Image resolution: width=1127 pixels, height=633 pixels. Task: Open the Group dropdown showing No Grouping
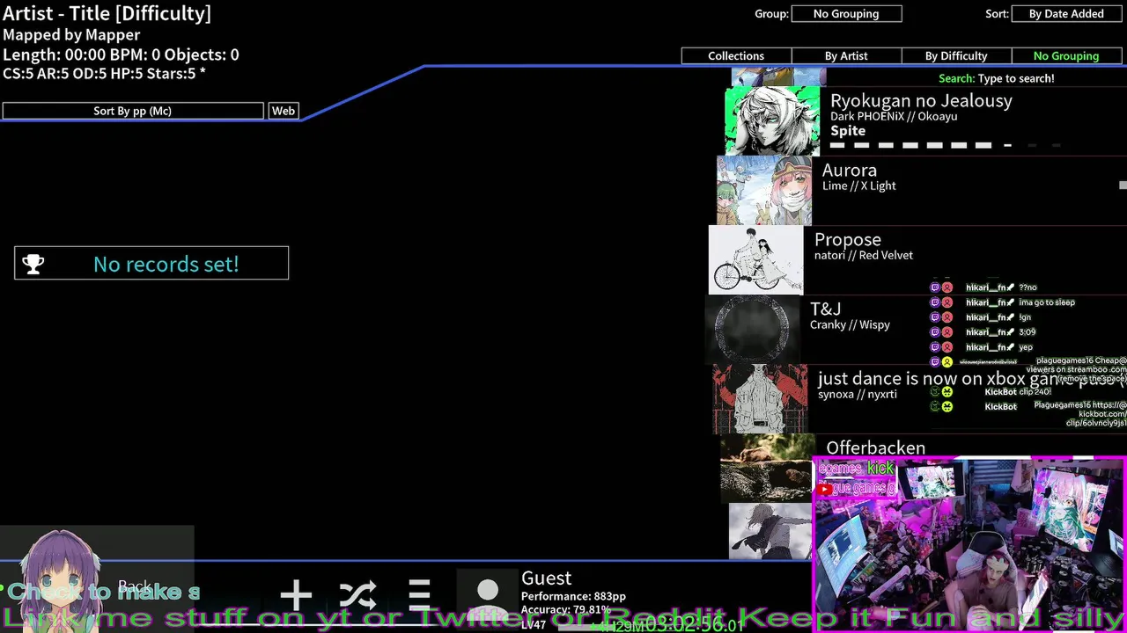846,13
